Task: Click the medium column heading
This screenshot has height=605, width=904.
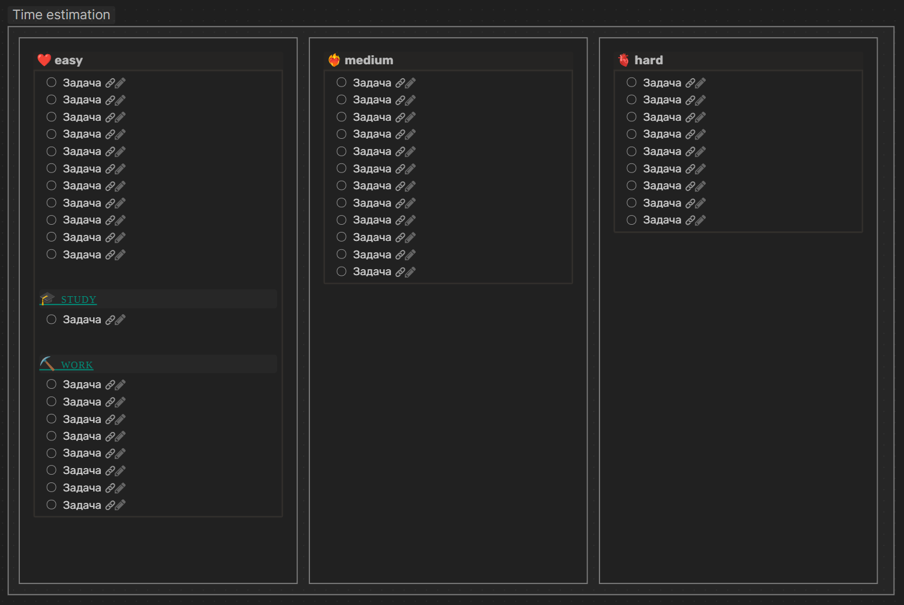Action: (x=368, y=60)
